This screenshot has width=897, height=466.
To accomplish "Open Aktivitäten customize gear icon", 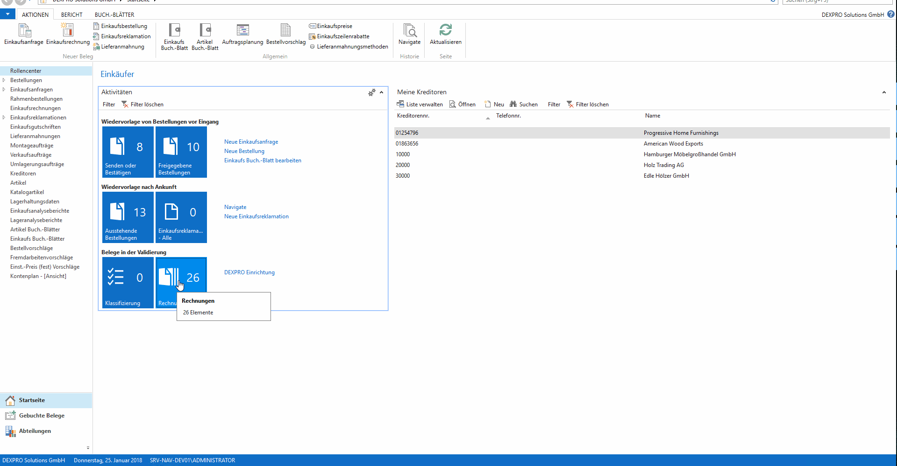I will point(371,92).
